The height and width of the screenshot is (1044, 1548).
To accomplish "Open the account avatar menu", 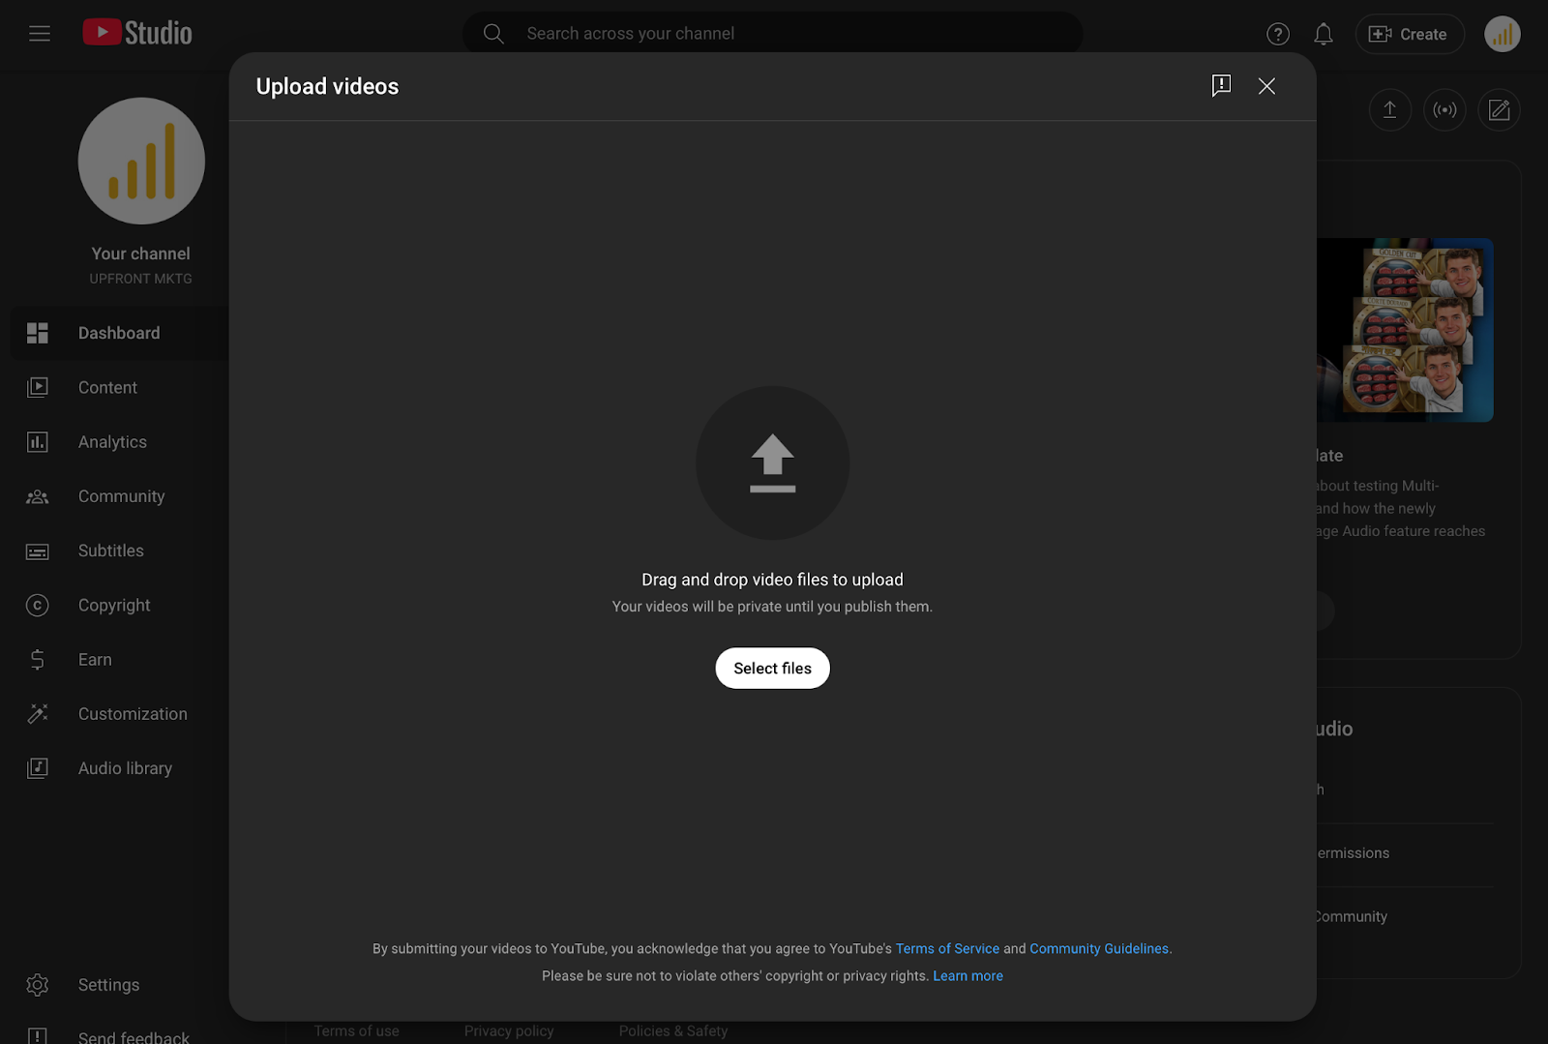I will point(1503,34).
